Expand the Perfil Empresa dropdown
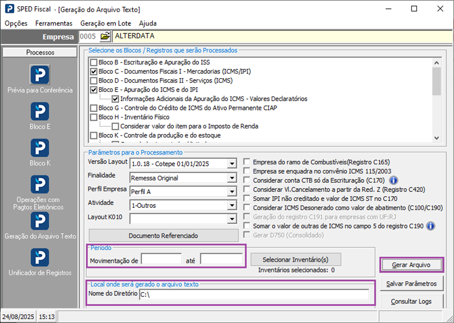Viewport: 454px width, 323px height. [232, 192]
